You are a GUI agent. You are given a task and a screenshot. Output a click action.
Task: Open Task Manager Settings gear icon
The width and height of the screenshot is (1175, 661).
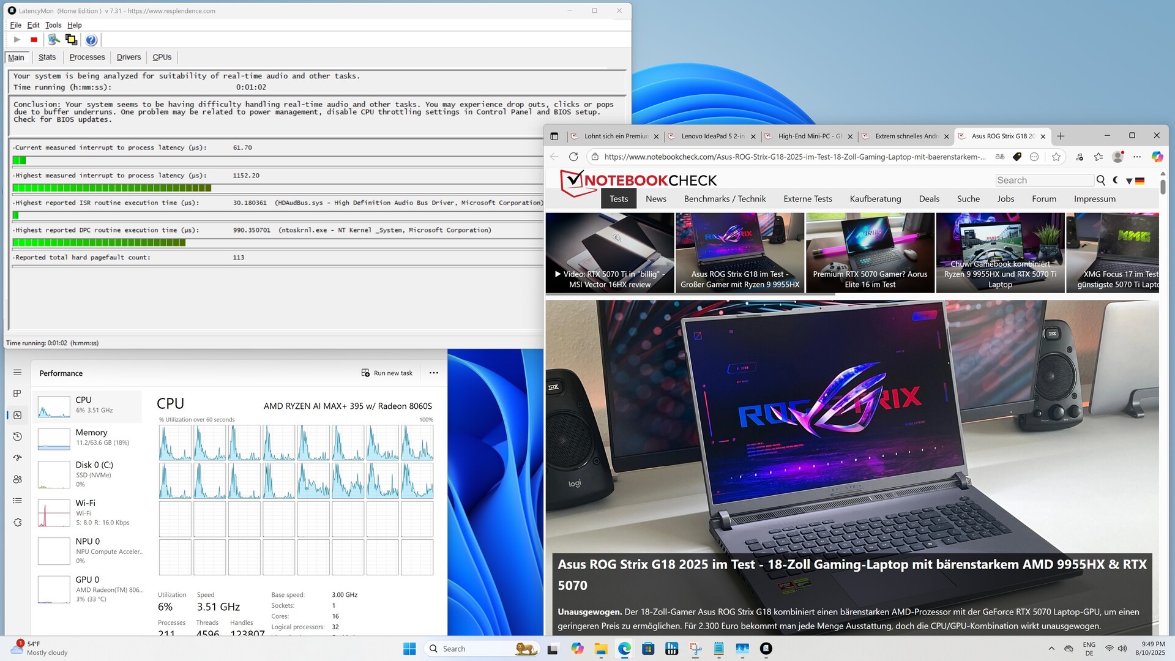pyautogui.click(x=17, y=522)
